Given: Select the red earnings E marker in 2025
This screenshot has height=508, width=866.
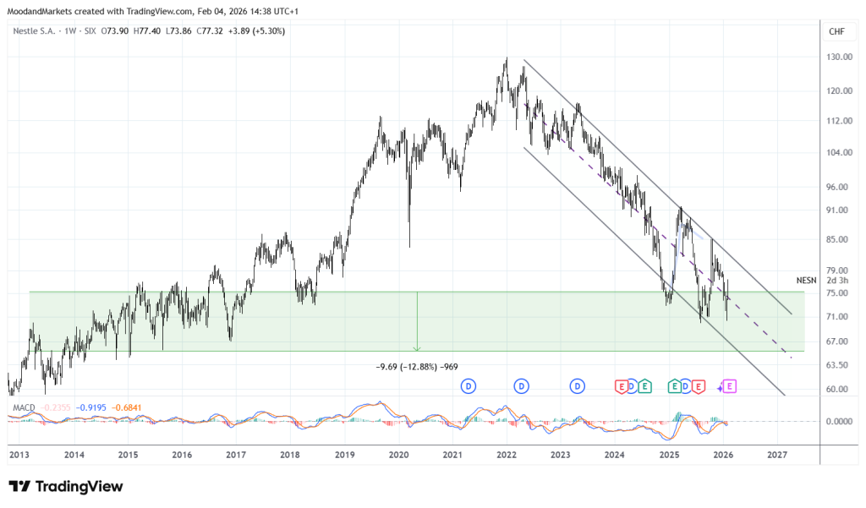Looking at the screenshot, I should pos(699,386).
